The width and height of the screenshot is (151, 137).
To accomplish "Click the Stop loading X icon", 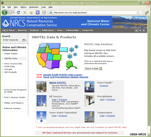I will [25, 12].
